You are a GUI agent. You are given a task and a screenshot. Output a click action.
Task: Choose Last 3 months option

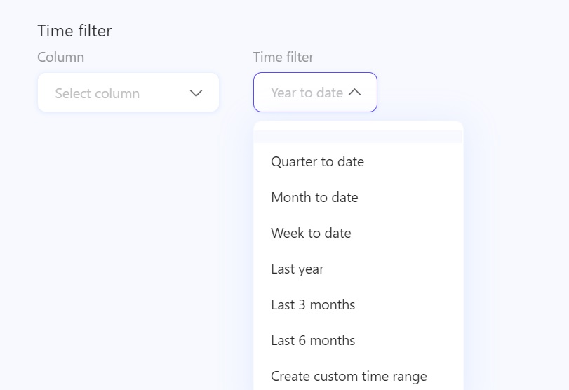click(x=313, y=304)
